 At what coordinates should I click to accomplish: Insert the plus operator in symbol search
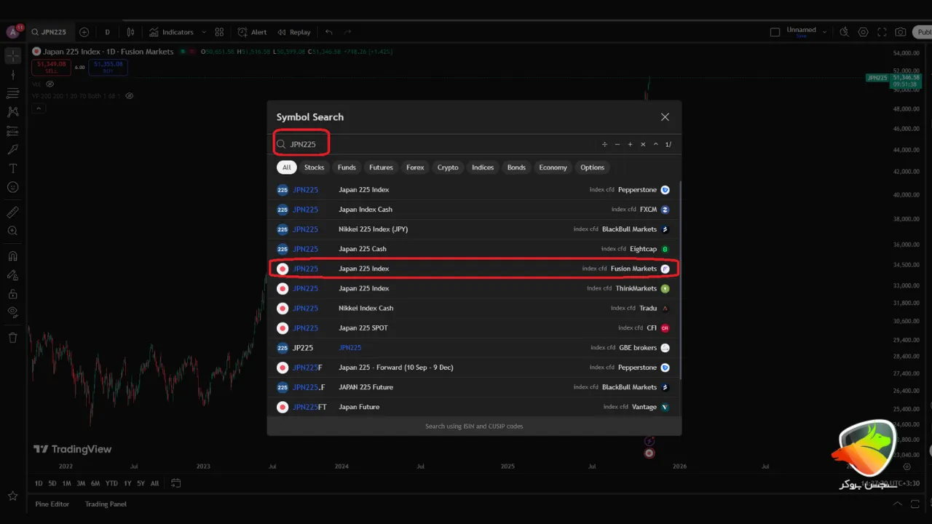pos(630,144)
